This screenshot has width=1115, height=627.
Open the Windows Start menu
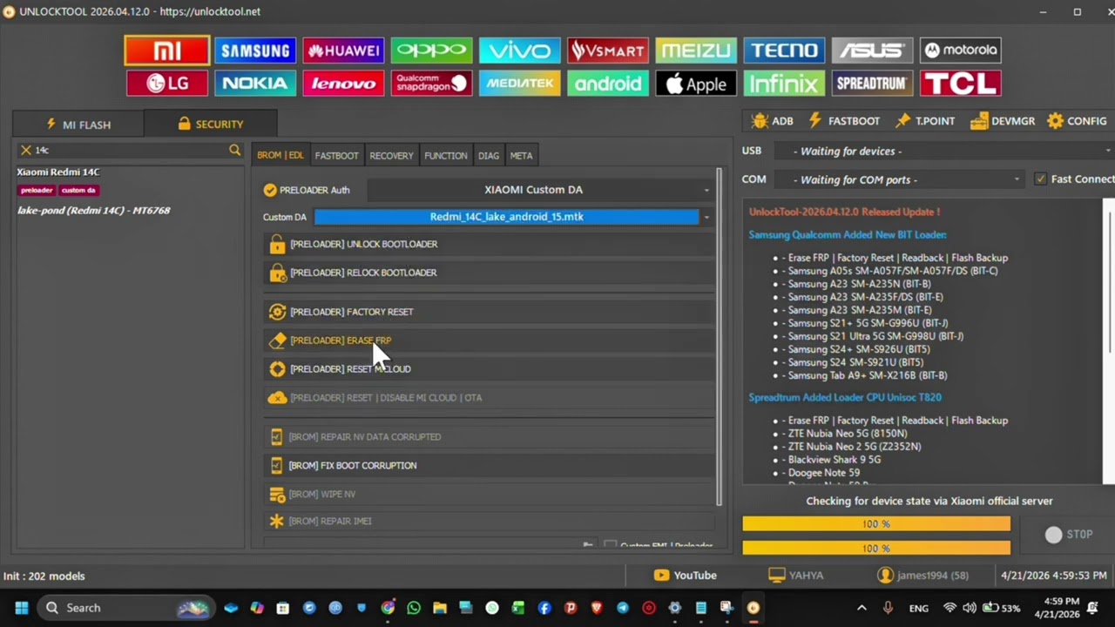(x=21, y=608)
